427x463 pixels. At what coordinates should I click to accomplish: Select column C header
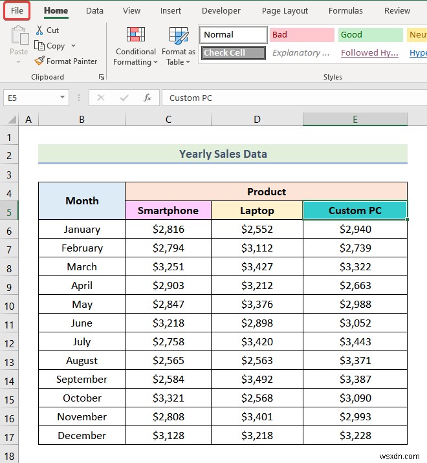(x=168, y=119)
